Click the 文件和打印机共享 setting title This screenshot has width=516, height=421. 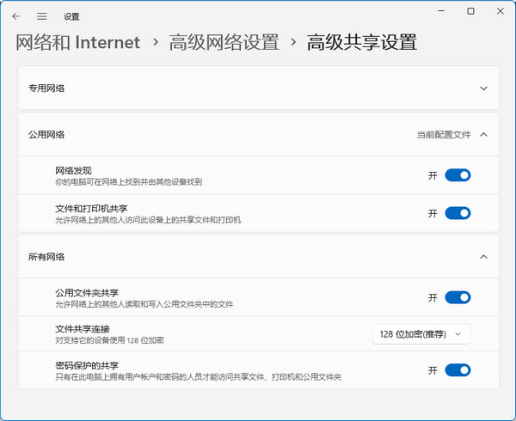tap(91, 209)
